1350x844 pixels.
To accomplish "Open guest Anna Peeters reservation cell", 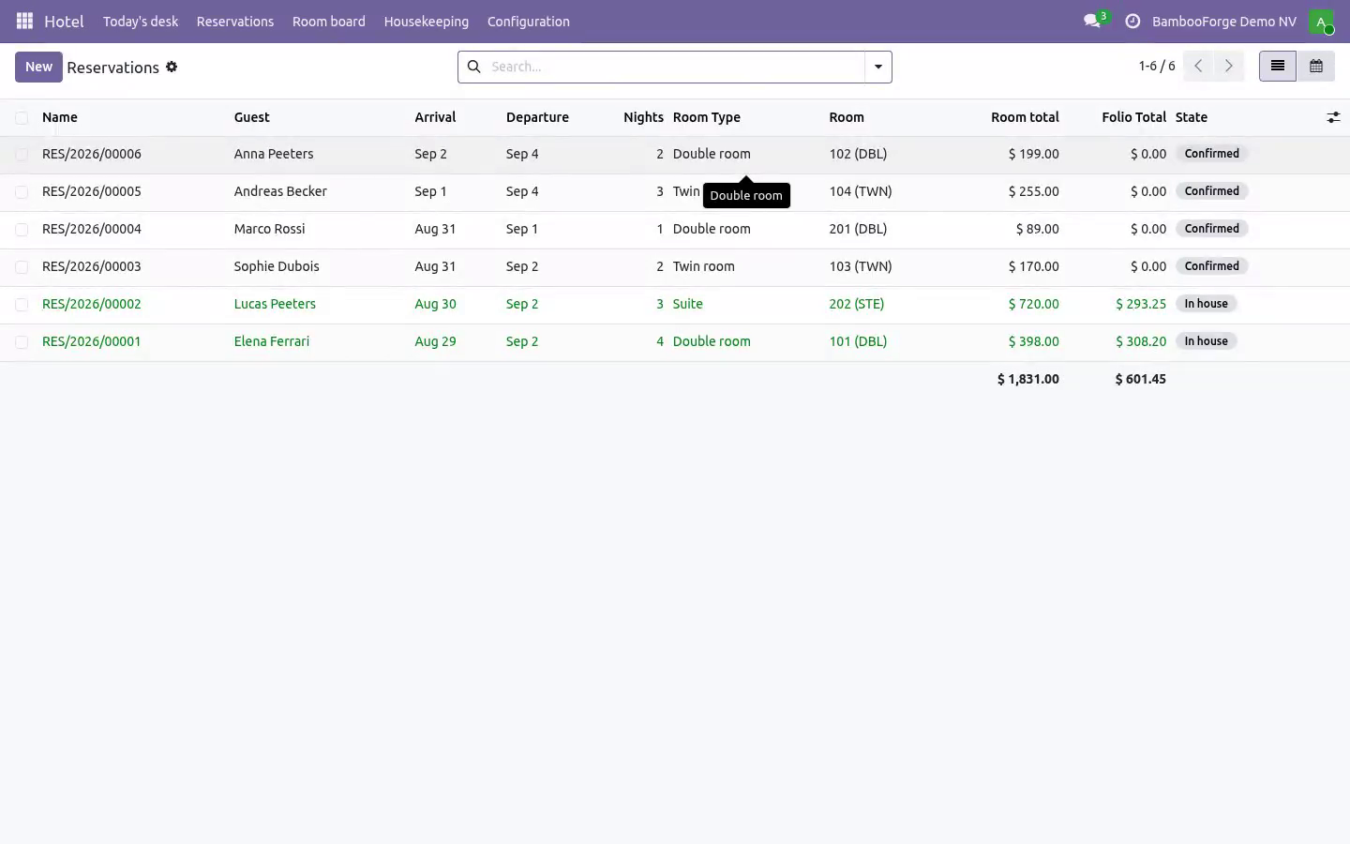I will click(274, 154).
